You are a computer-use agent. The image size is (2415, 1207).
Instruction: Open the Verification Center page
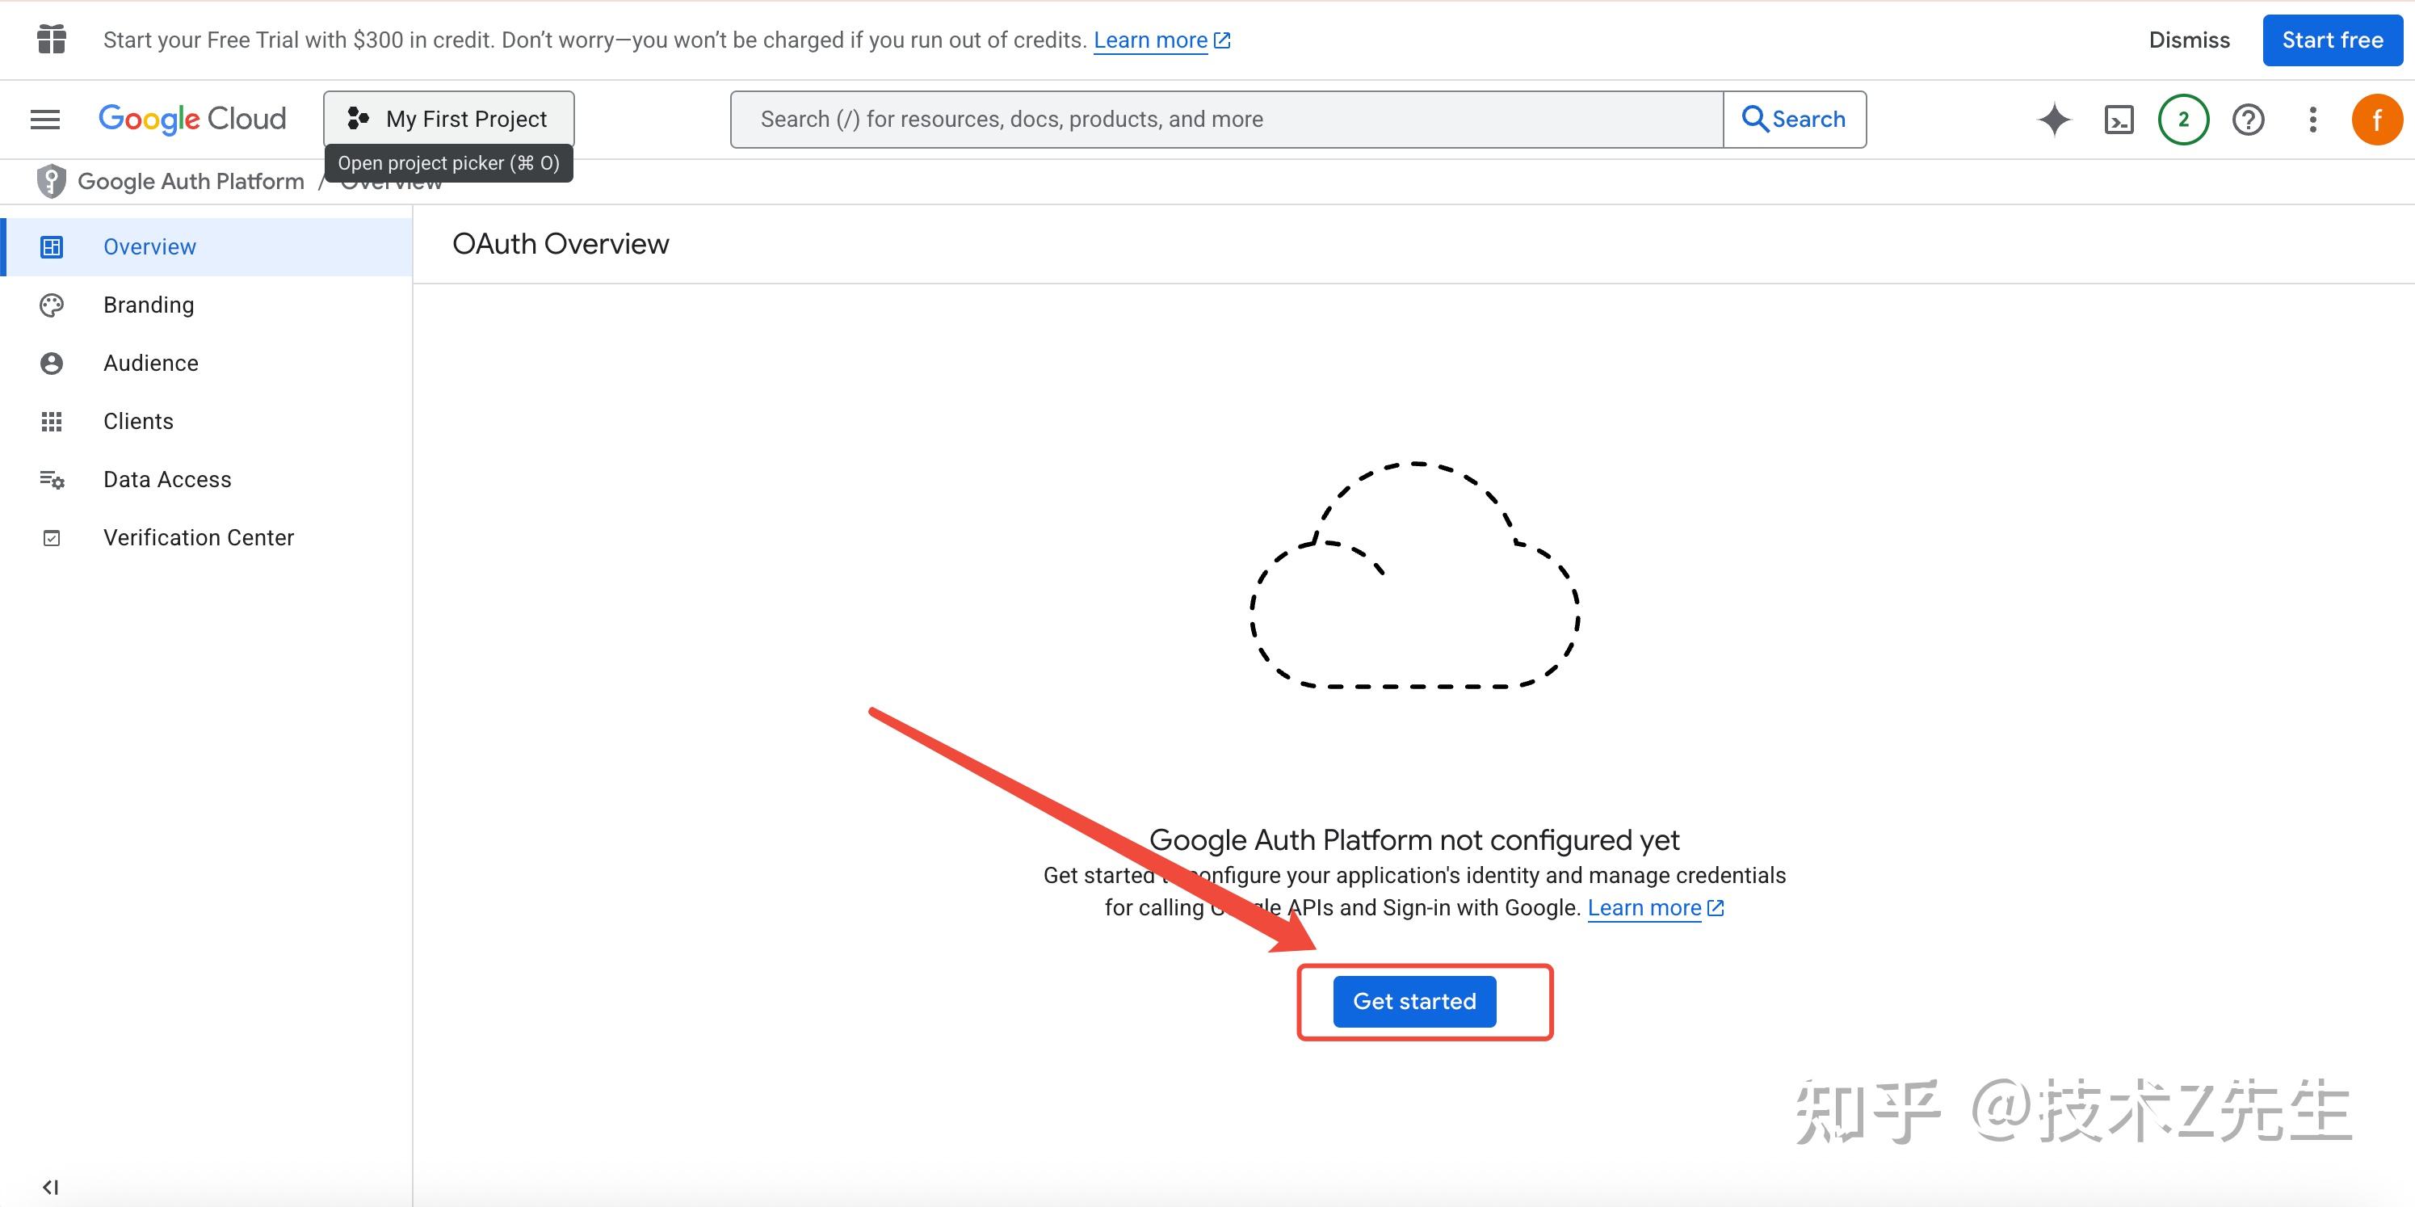[198, 536]
